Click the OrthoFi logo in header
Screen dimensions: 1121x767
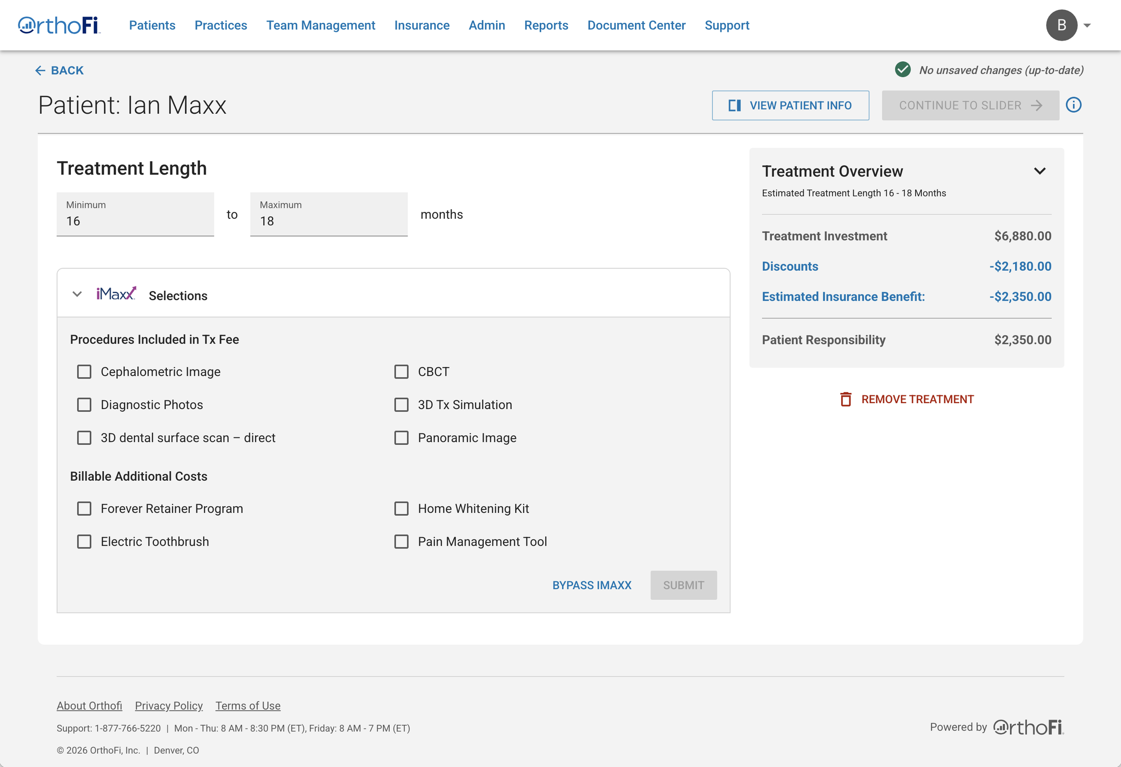59,25
